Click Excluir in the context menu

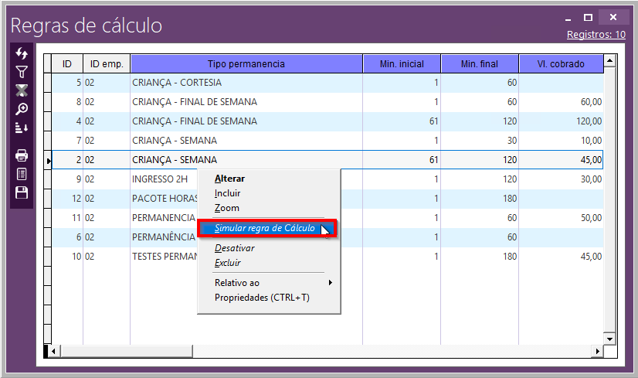pos(228,263)
